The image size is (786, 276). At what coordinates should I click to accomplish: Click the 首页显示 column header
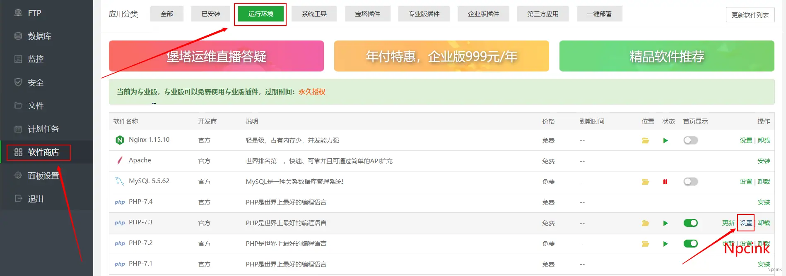[x=695, y=121]
